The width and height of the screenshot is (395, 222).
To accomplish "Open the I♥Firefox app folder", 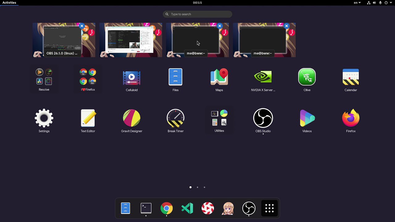I will click(x=88, y=79).
